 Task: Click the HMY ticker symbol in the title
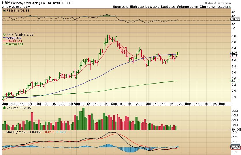6,3
